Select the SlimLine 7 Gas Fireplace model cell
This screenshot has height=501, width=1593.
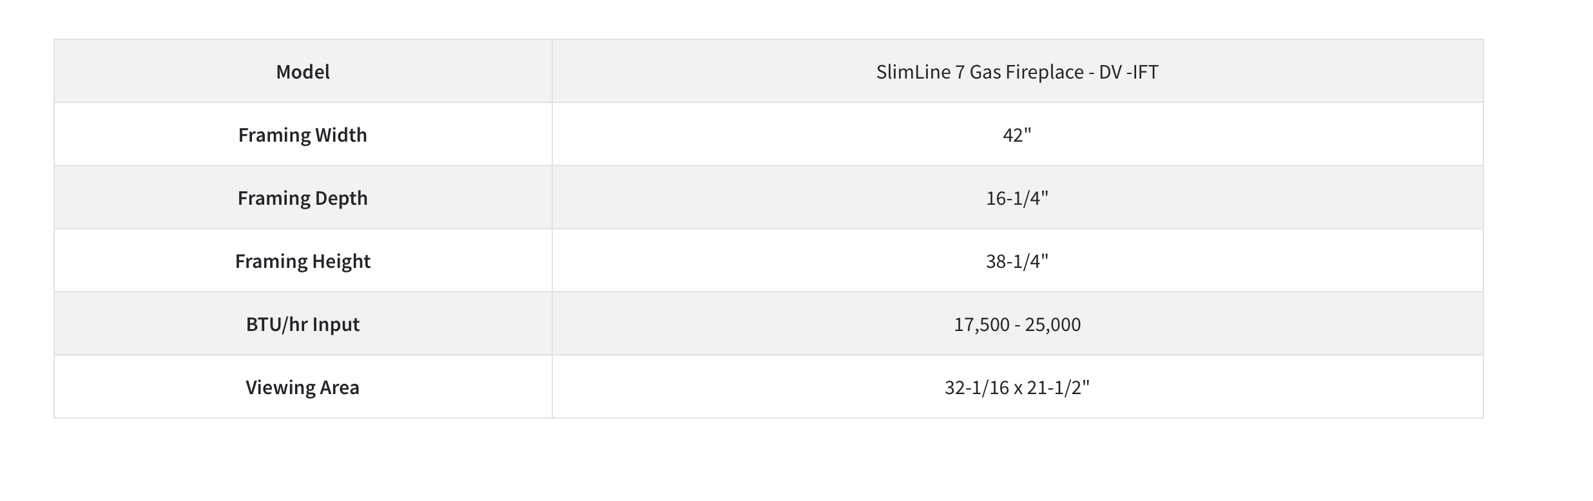(x=1017, y=71)
